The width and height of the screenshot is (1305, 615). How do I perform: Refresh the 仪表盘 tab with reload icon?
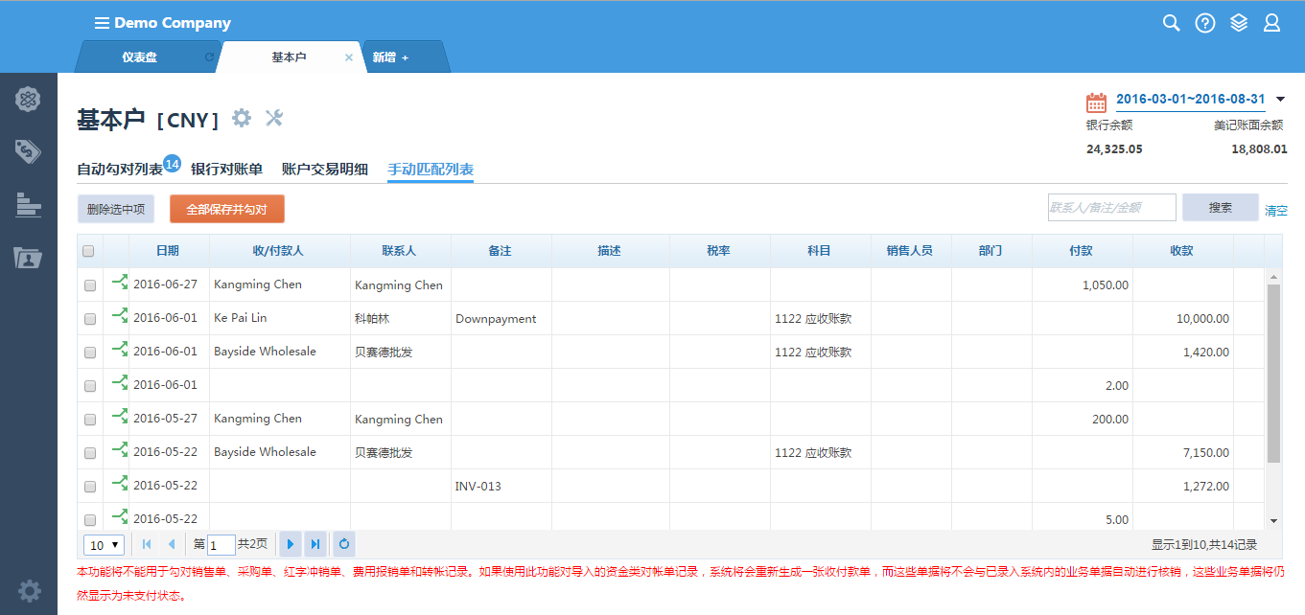[x=209, y=57]
